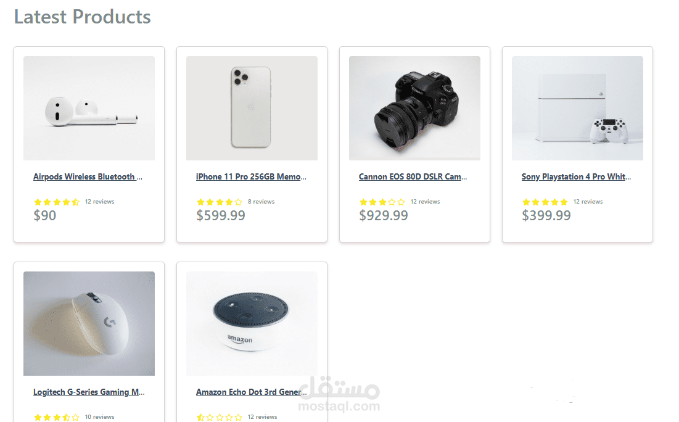The image size is (679, 422).
Task: Click the star rating under Cannon EOS camera
Action: [x=382, y=202]
